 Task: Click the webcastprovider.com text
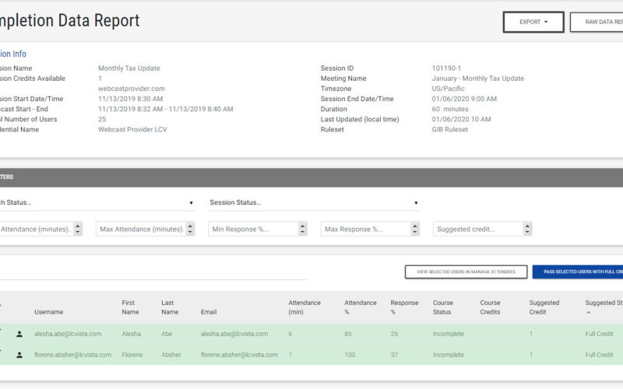[x=132, y=89]
